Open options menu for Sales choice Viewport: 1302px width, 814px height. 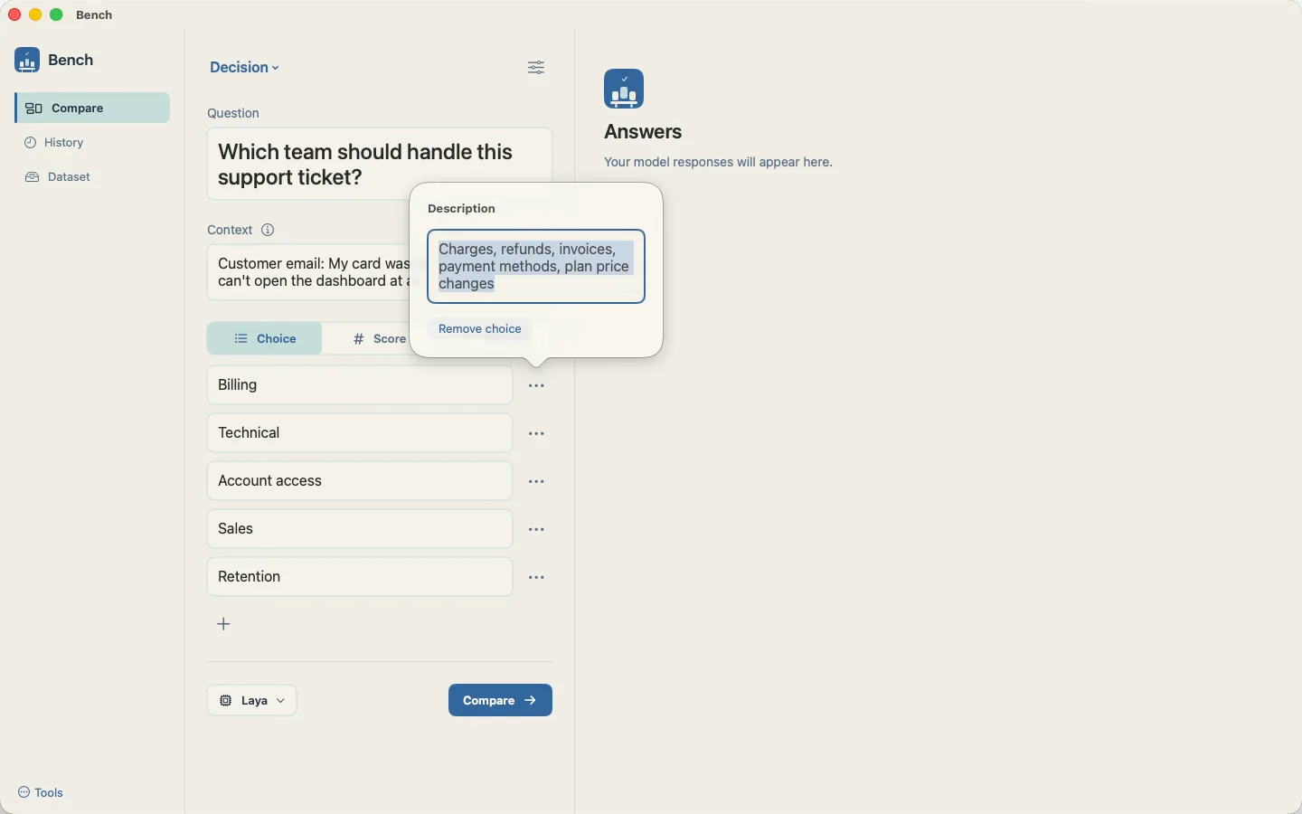[x=536, y=530]
